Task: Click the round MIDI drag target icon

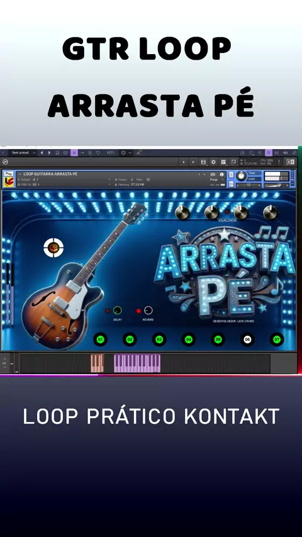Action: pos(53,248)
